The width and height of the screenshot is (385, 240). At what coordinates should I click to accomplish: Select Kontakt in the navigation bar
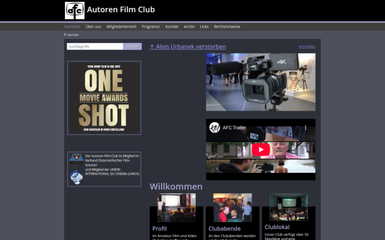pos(172,27)
